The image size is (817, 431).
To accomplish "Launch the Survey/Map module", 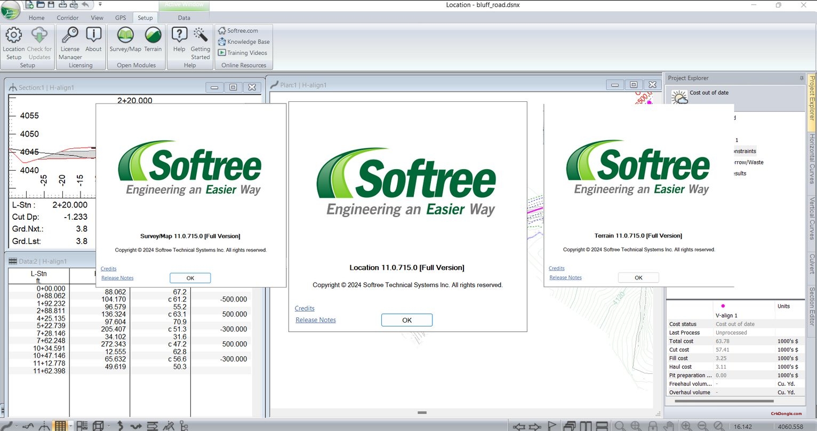I will 125,40.
